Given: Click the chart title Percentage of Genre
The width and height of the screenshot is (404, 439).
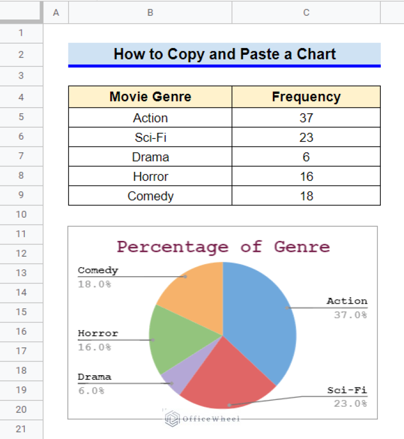Looking at the screenshot, I should [223, 246].
